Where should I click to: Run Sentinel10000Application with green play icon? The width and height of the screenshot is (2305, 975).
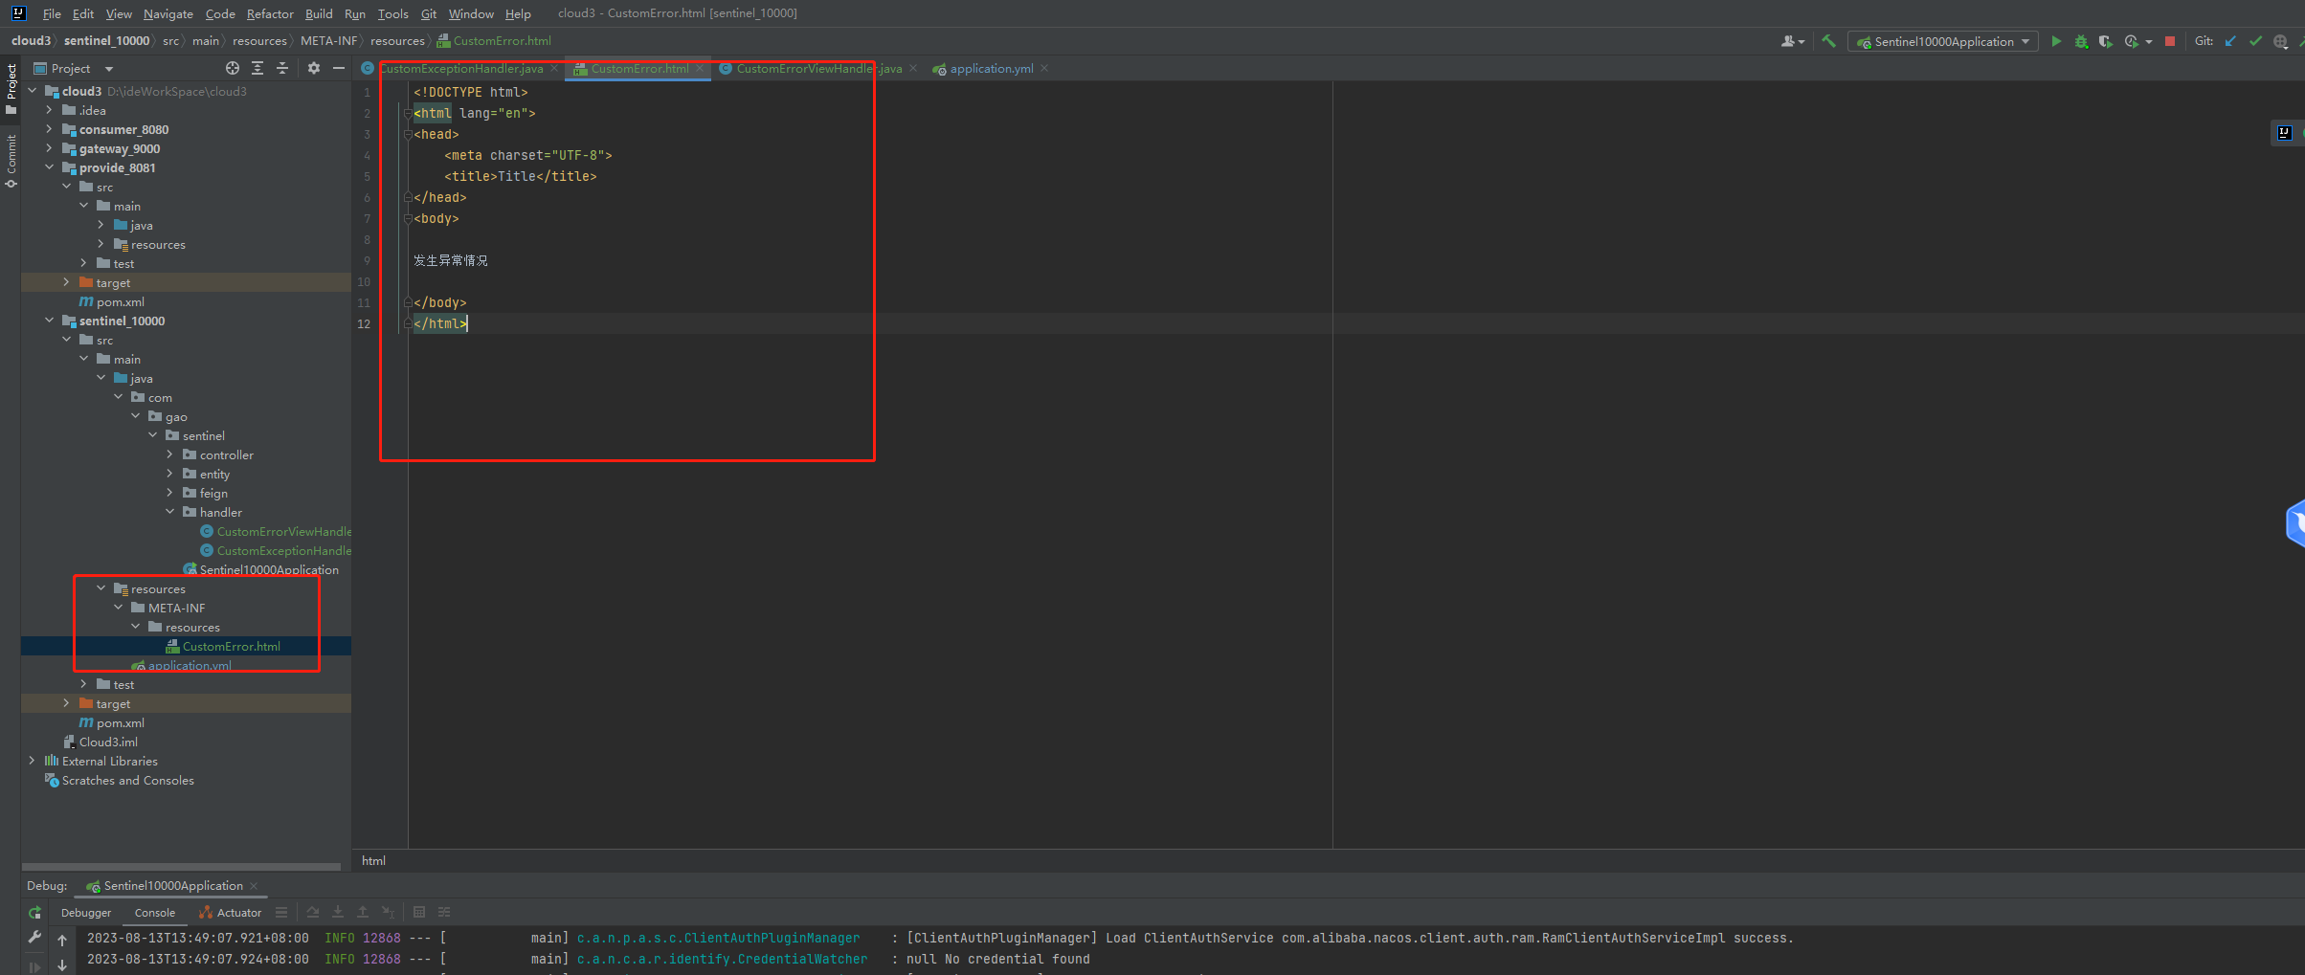2055,41
